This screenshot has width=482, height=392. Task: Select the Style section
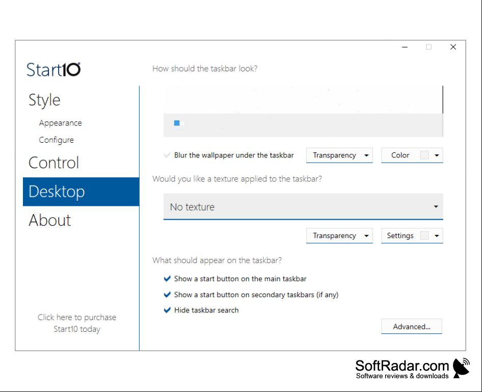pos(44,100)
